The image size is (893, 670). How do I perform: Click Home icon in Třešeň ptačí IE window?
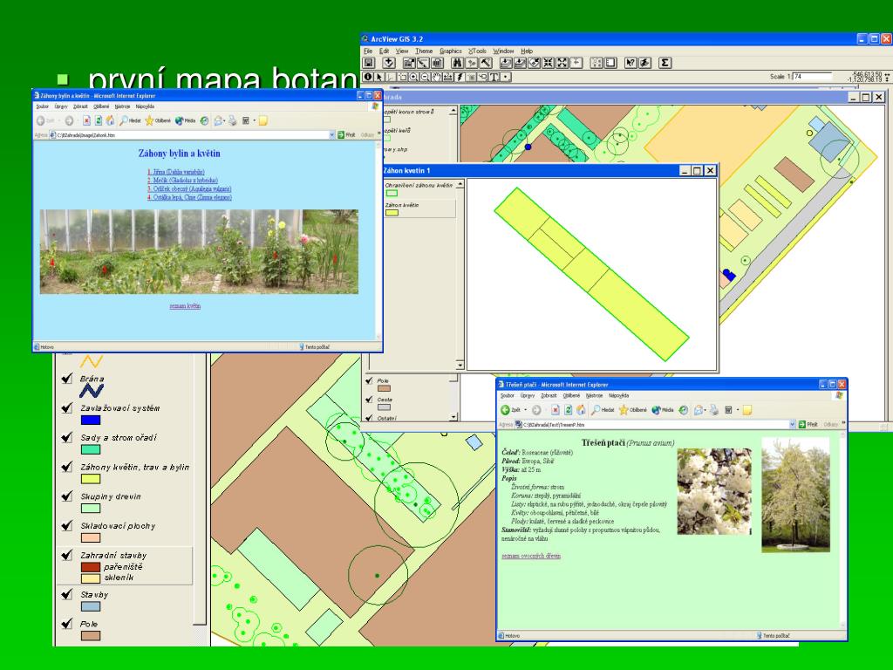pos(581,410)
